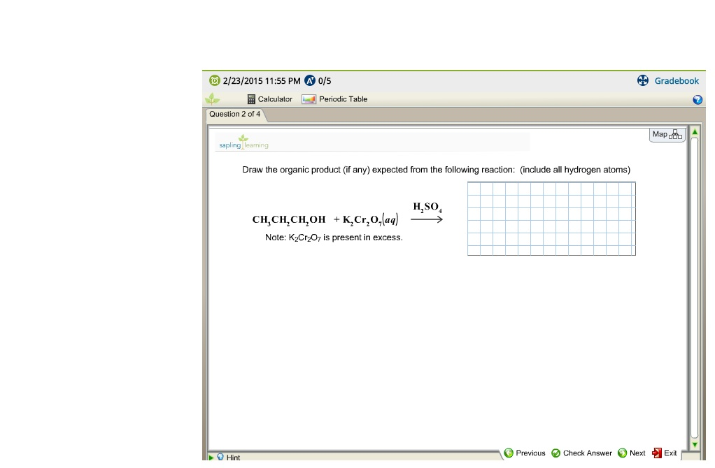Click the sapling learning logo

[243, 142]
